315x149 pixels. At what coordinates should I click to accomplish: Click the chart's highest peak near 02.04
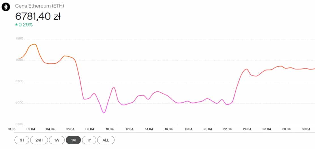click(35, 44)
